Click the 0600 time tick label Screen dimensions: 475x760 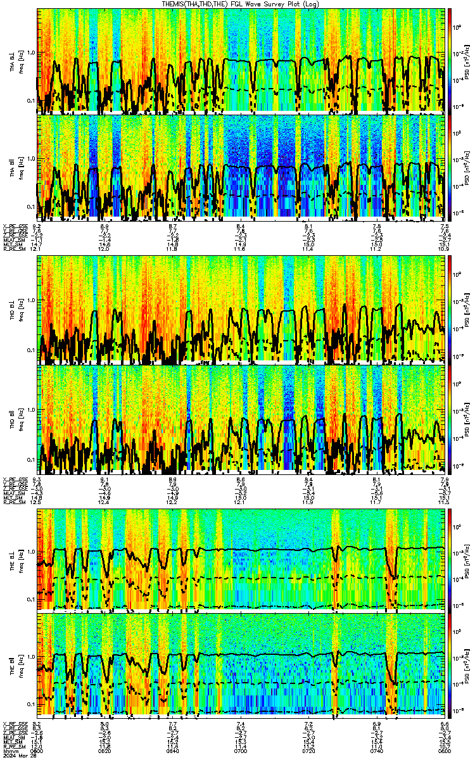[x=37, y=751]
